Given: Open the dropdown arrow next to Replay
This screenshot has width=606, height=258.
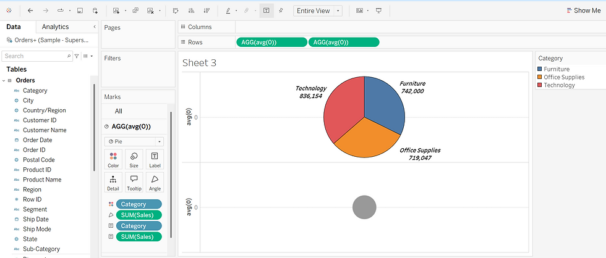Looking at the screenshot, I should 69,10.
